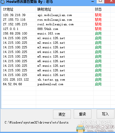Click 禁用 status of res1.mobileanjian.com
Viewport: 115px width, 133px height.
pos(98,24)
